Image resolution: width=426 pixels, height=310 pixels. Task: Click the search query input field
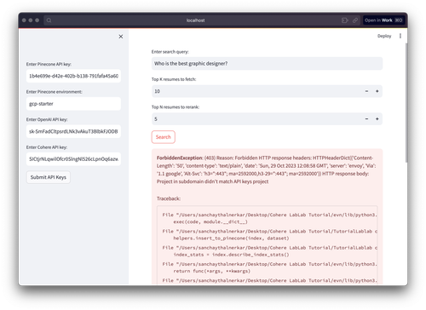coord(267,64)
